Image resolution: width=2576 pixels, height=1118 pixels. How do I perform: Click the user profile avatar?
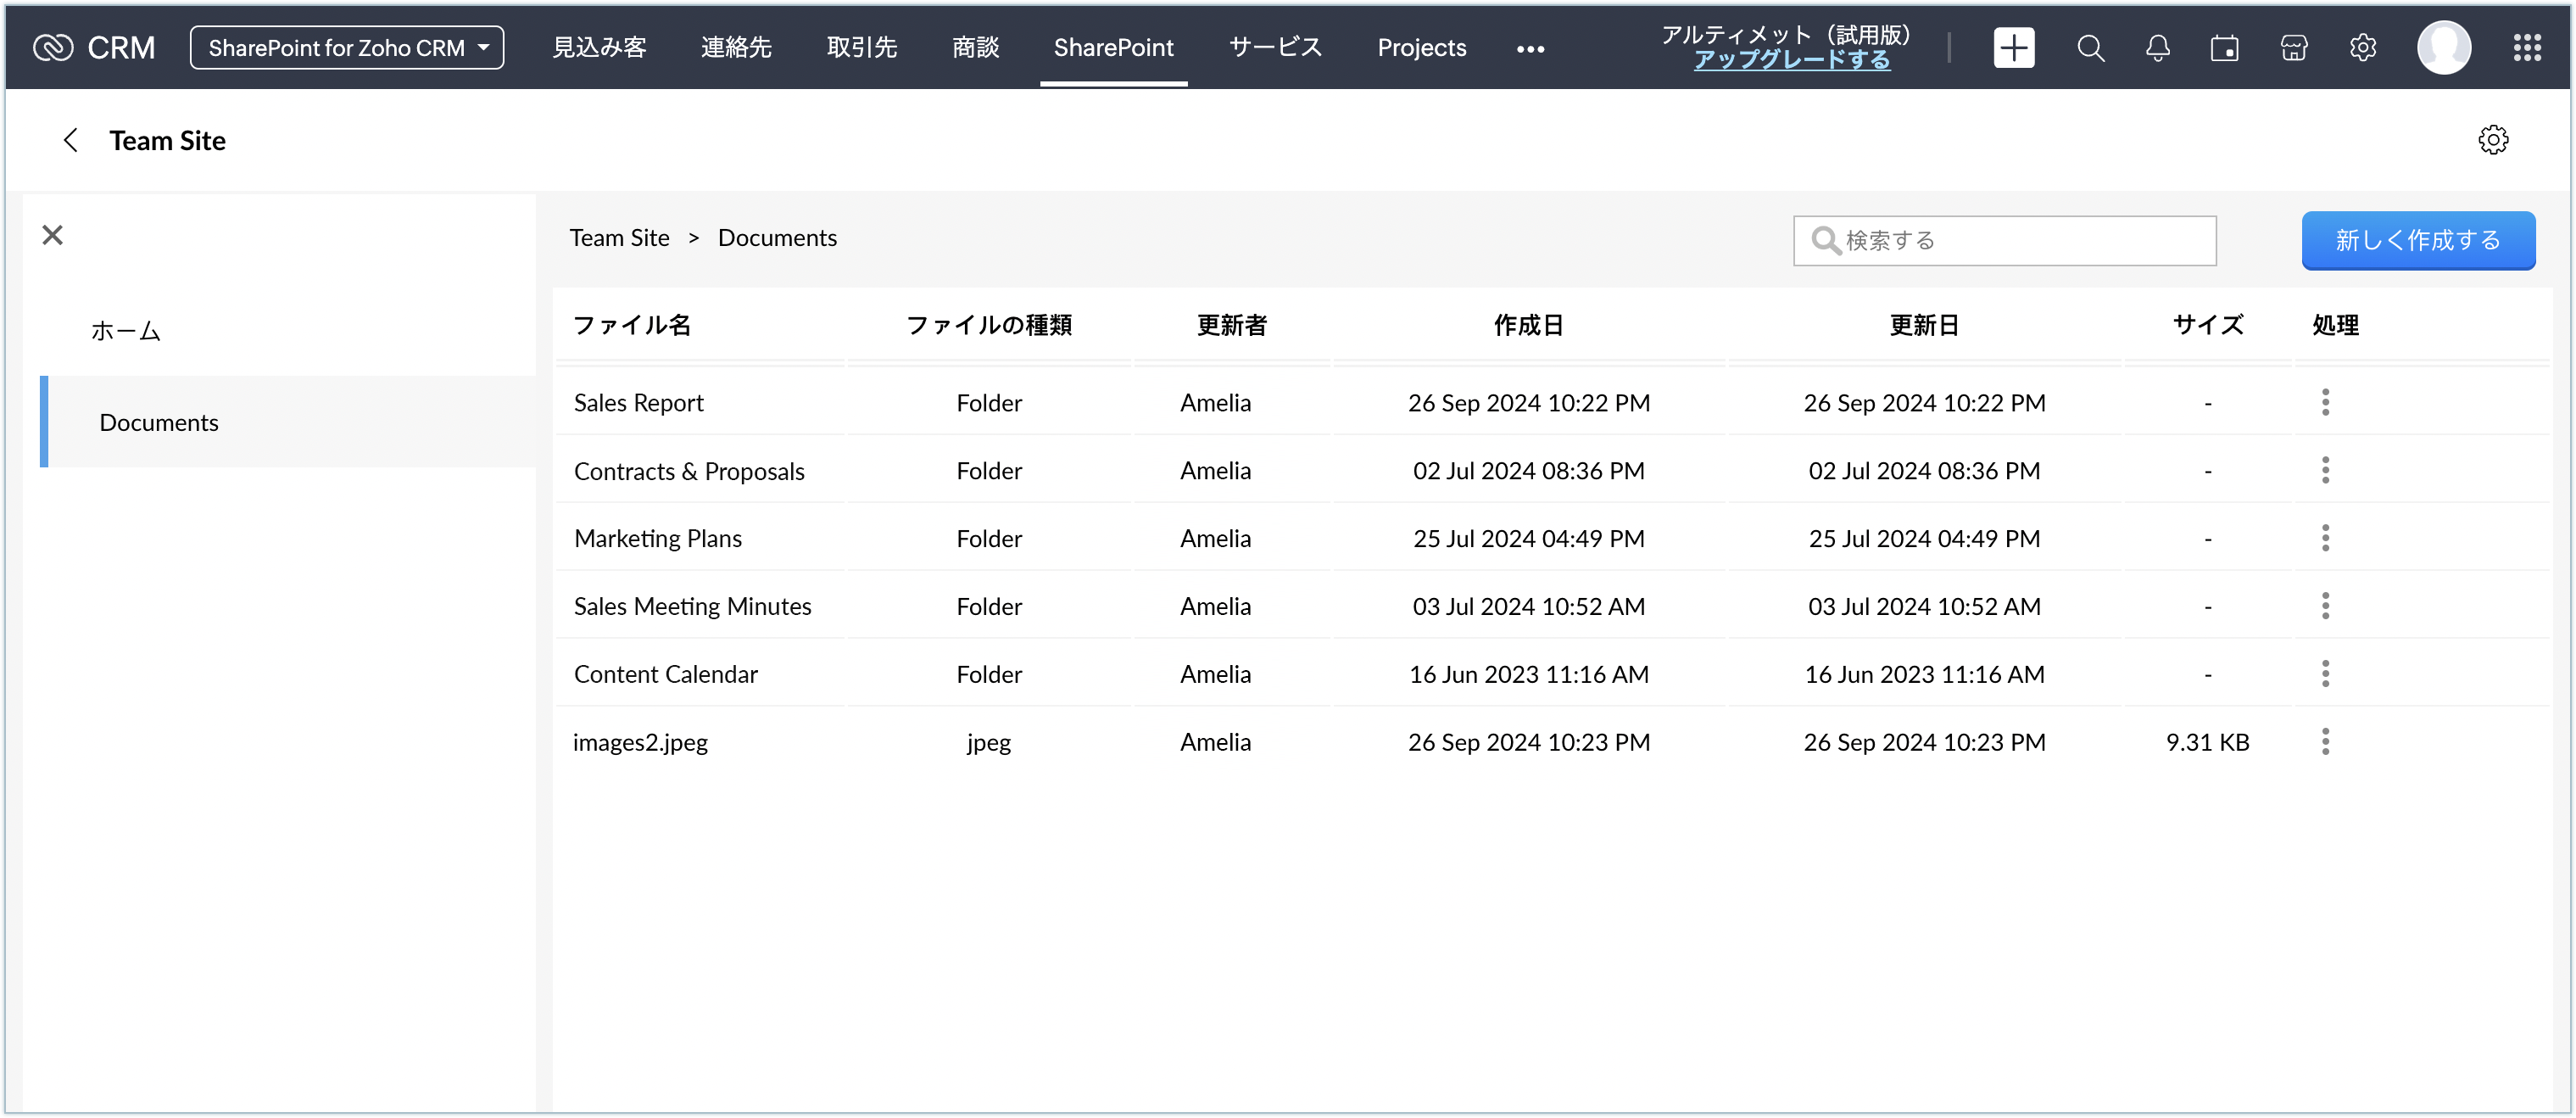2444,48
